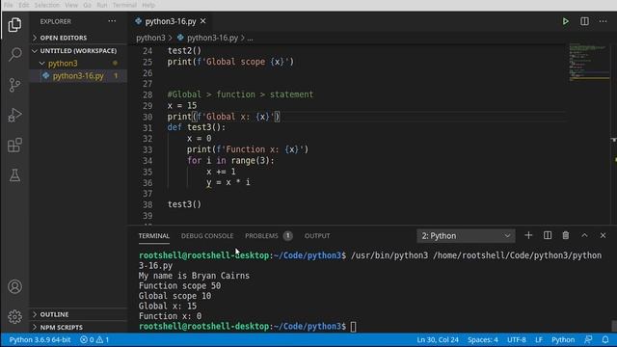617x347 pixels.
Task: Click the feedback icon in status bar
Action: point(588,339)
